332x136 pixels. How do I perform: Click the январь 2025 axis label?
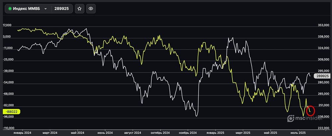(215, 133)
